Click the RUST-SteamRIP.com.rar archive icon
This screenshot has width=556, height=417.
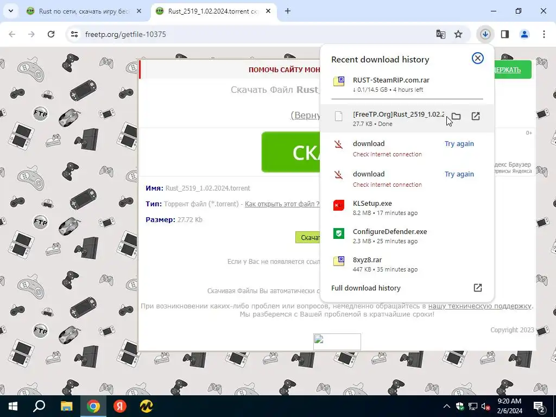339,81
